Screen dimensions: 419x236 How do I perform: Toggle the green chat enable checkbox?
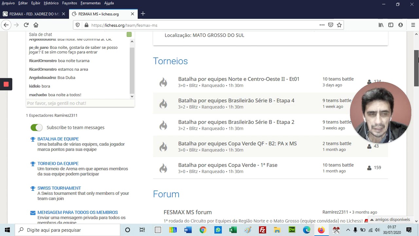[x=129, y=34]
